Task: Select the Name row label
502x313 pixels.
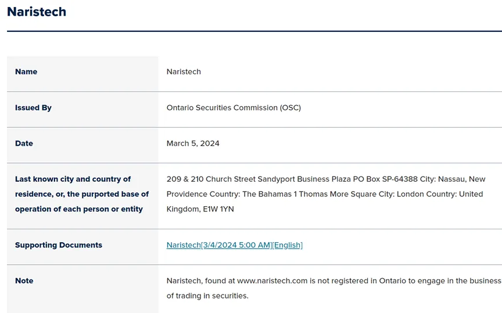Action: (26, 71)
